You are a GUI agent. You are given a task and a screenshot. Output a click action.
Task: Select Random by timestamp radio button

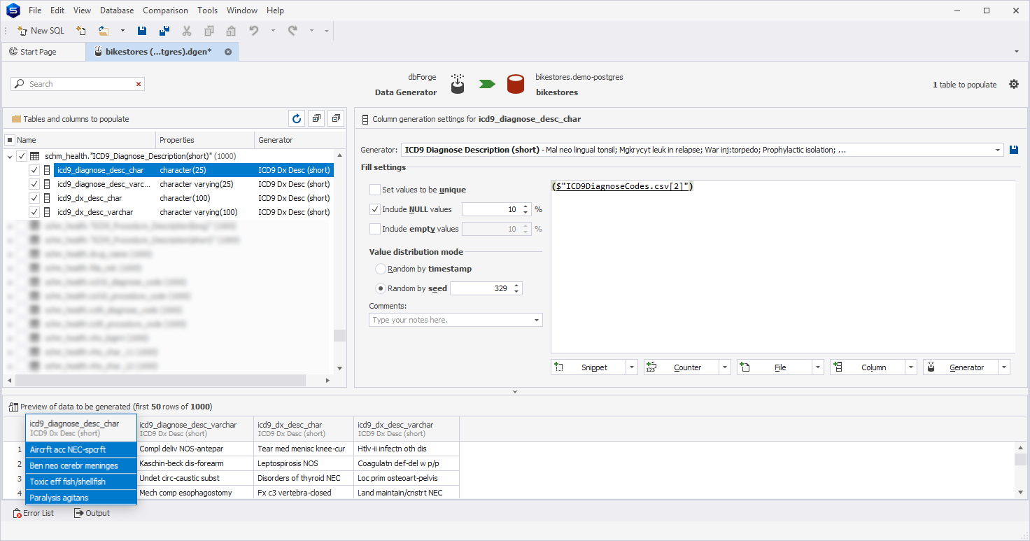pos(381,269)
